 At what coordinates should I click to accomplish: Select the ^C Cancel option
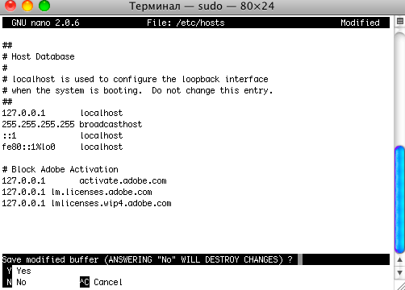coord(101,282)
